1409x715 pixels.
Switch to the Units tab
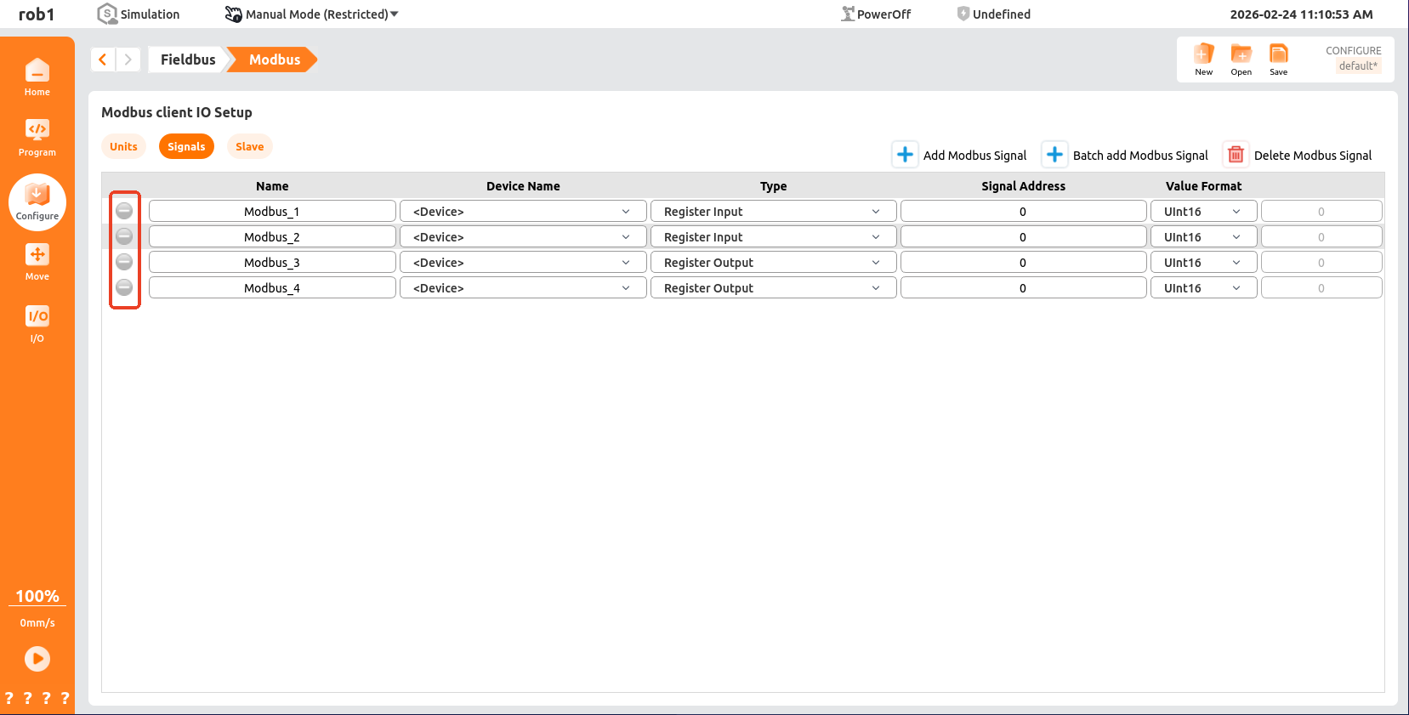[x=123, y=146]
